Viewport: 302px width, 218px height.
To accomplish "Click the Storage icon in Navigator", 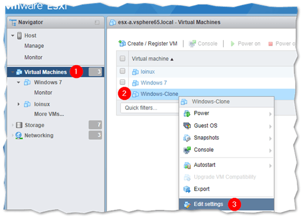I will [19, 125].
